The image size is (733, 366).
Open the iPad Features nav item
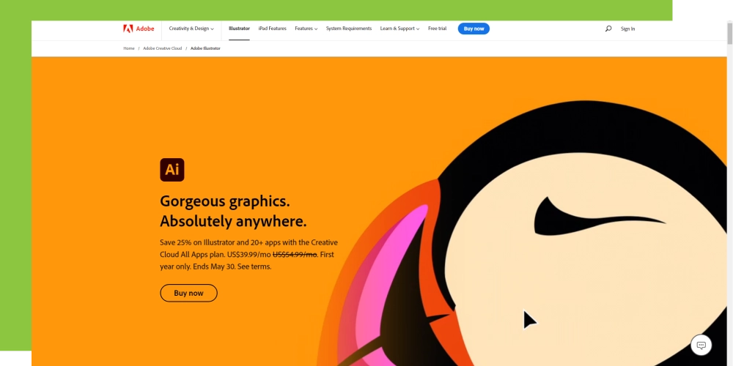(x=272, y=29)
